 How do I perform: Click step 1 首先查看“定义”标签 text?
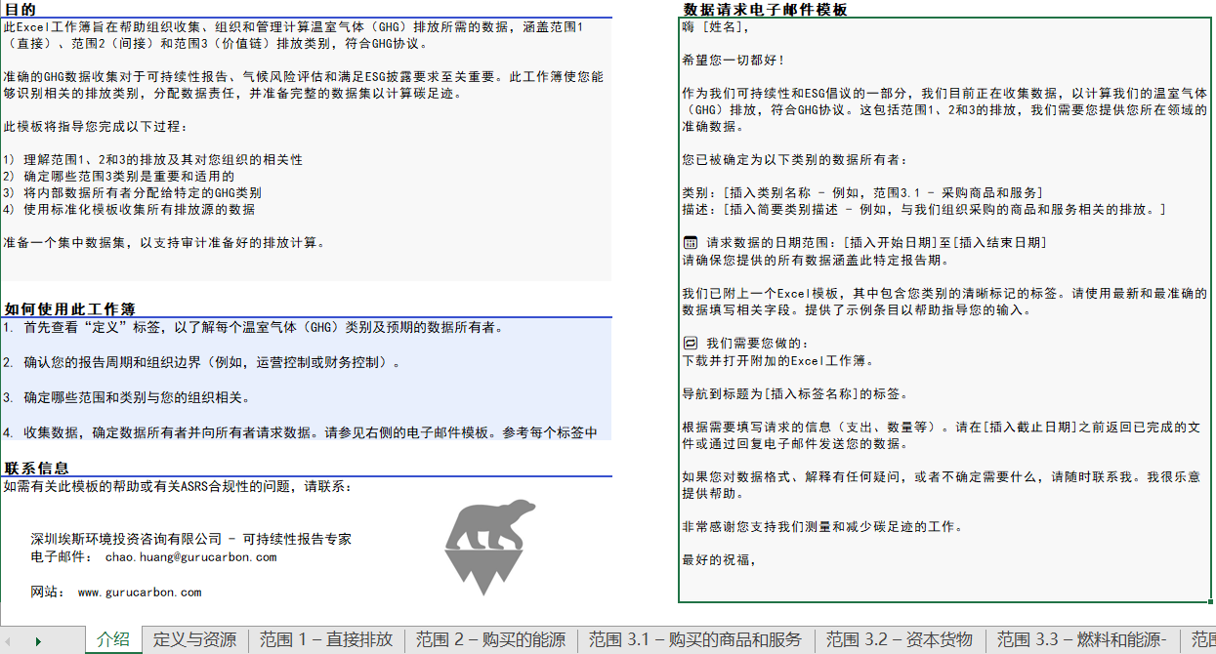253,328
